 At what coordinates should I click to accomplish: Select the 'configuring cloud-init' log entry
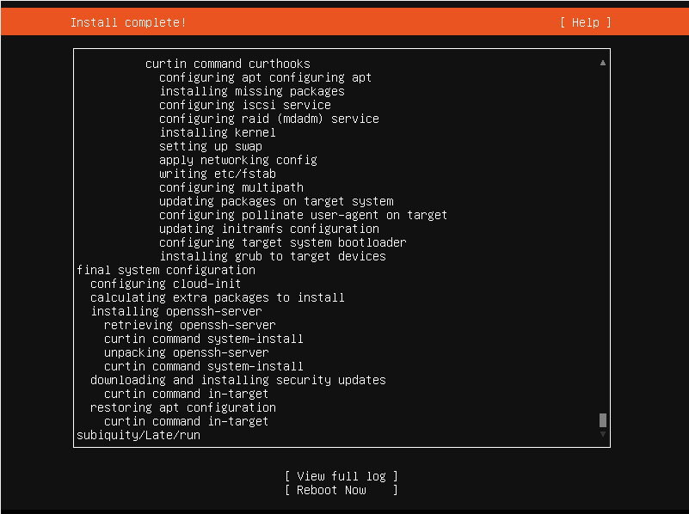pyautogui.click(x=166, y=284)
